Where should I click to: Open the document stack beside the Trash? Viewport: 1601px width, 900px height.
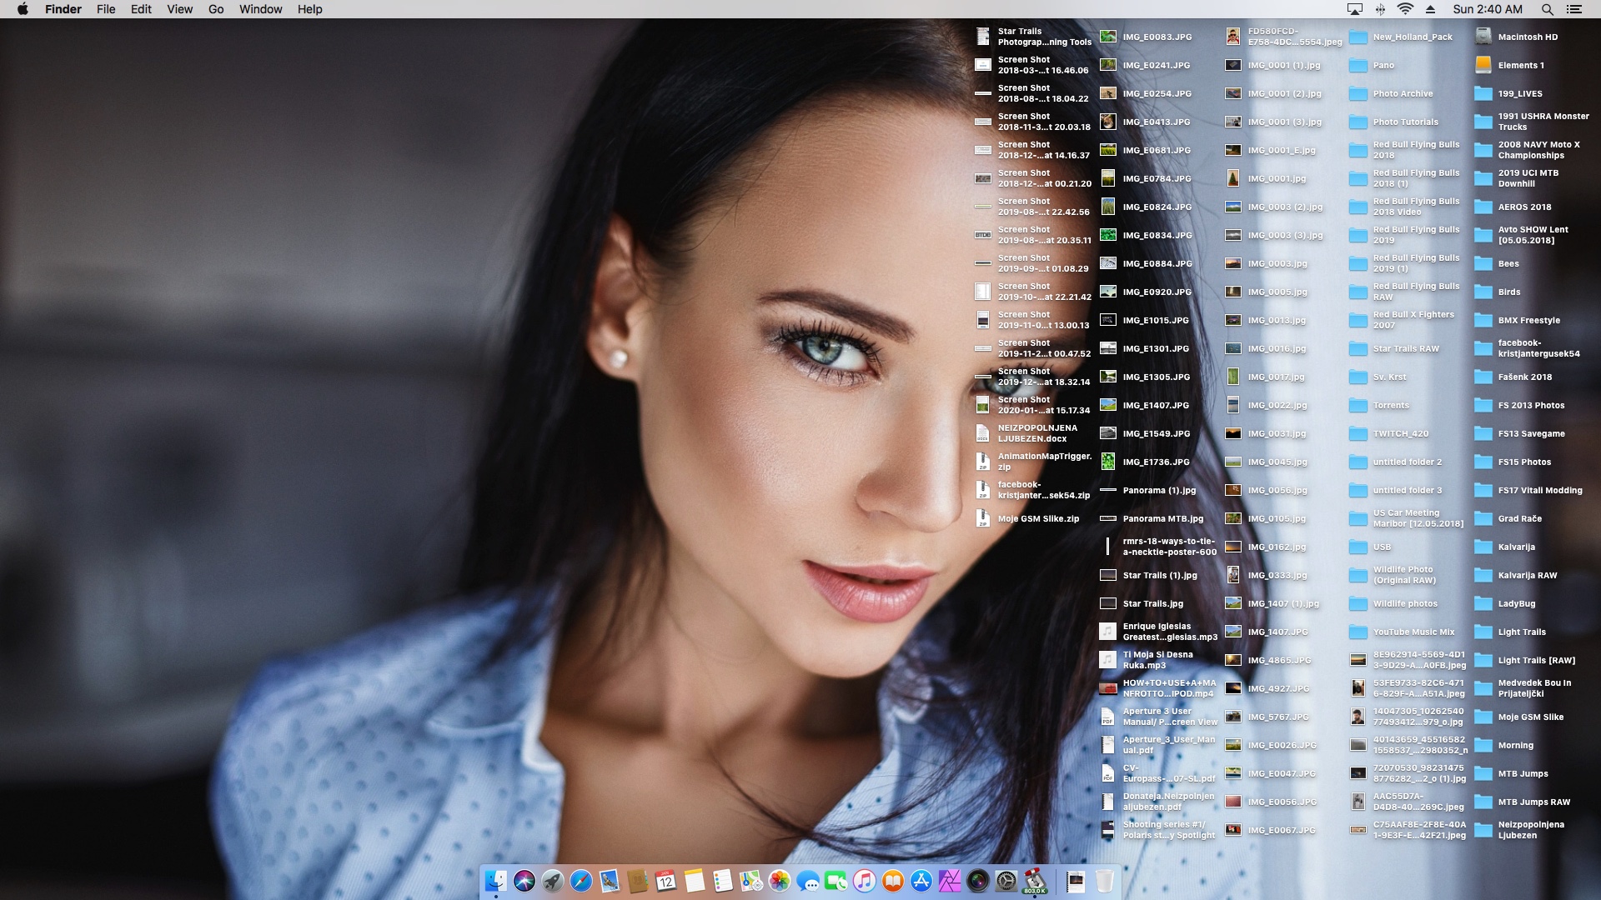pos(1076,881)
